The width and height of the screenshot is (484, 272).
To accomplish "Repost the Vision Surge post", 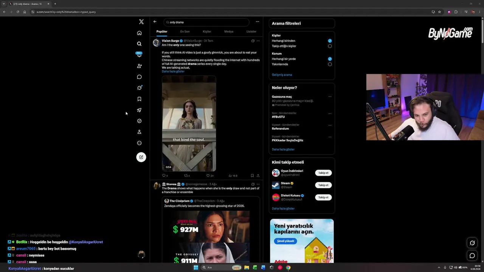I will point(186,176).
